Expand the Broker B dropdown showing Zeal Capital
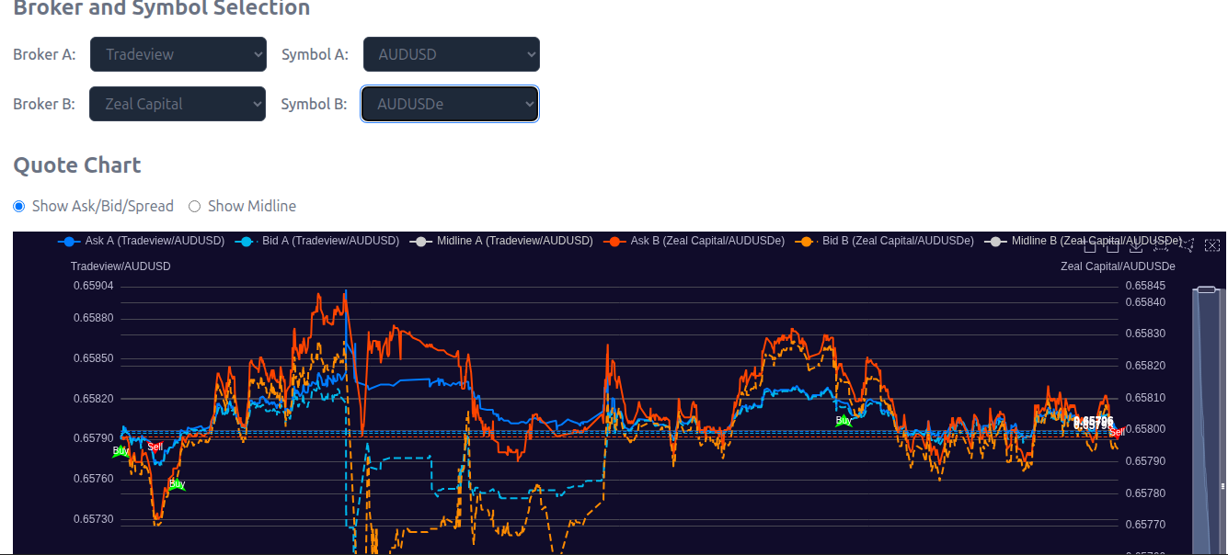This screenshot has height=555, width=1228. click(178, 104)
